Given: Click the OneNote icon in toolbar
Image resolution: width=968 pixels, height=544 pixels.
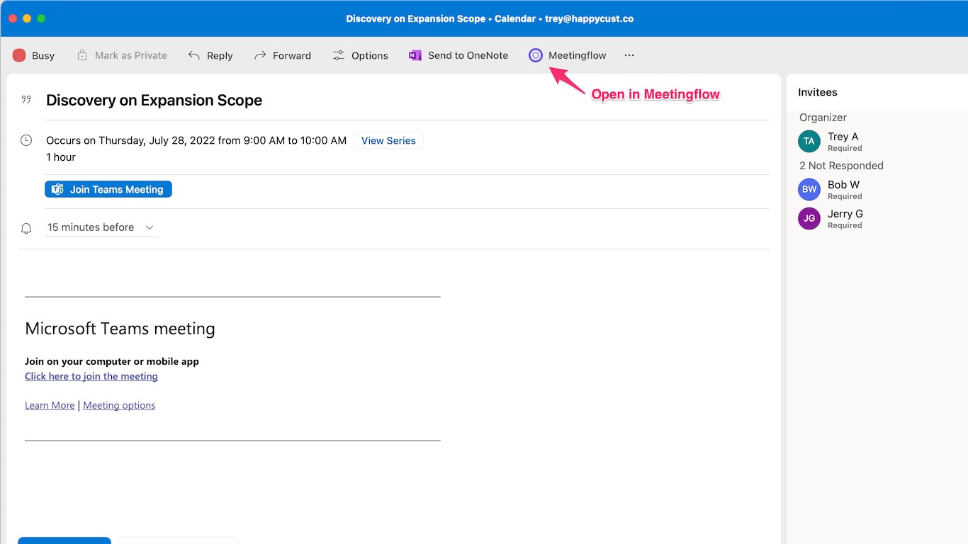Looking at the screenshot, I should (415, 55).
